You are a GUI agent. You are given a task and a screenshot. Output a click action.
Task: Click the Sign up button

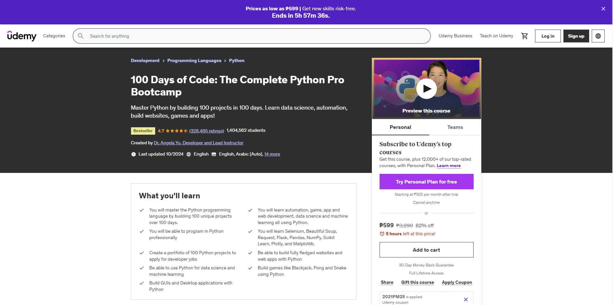pyautogui.click(x=576, y=36)
